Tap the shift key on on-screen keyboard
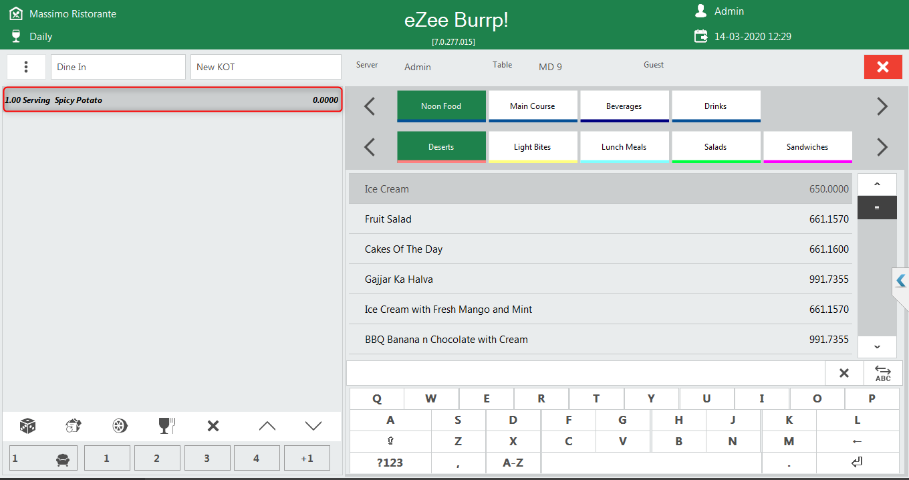Viewport: 909px width, 480px height. coord(390,441)
